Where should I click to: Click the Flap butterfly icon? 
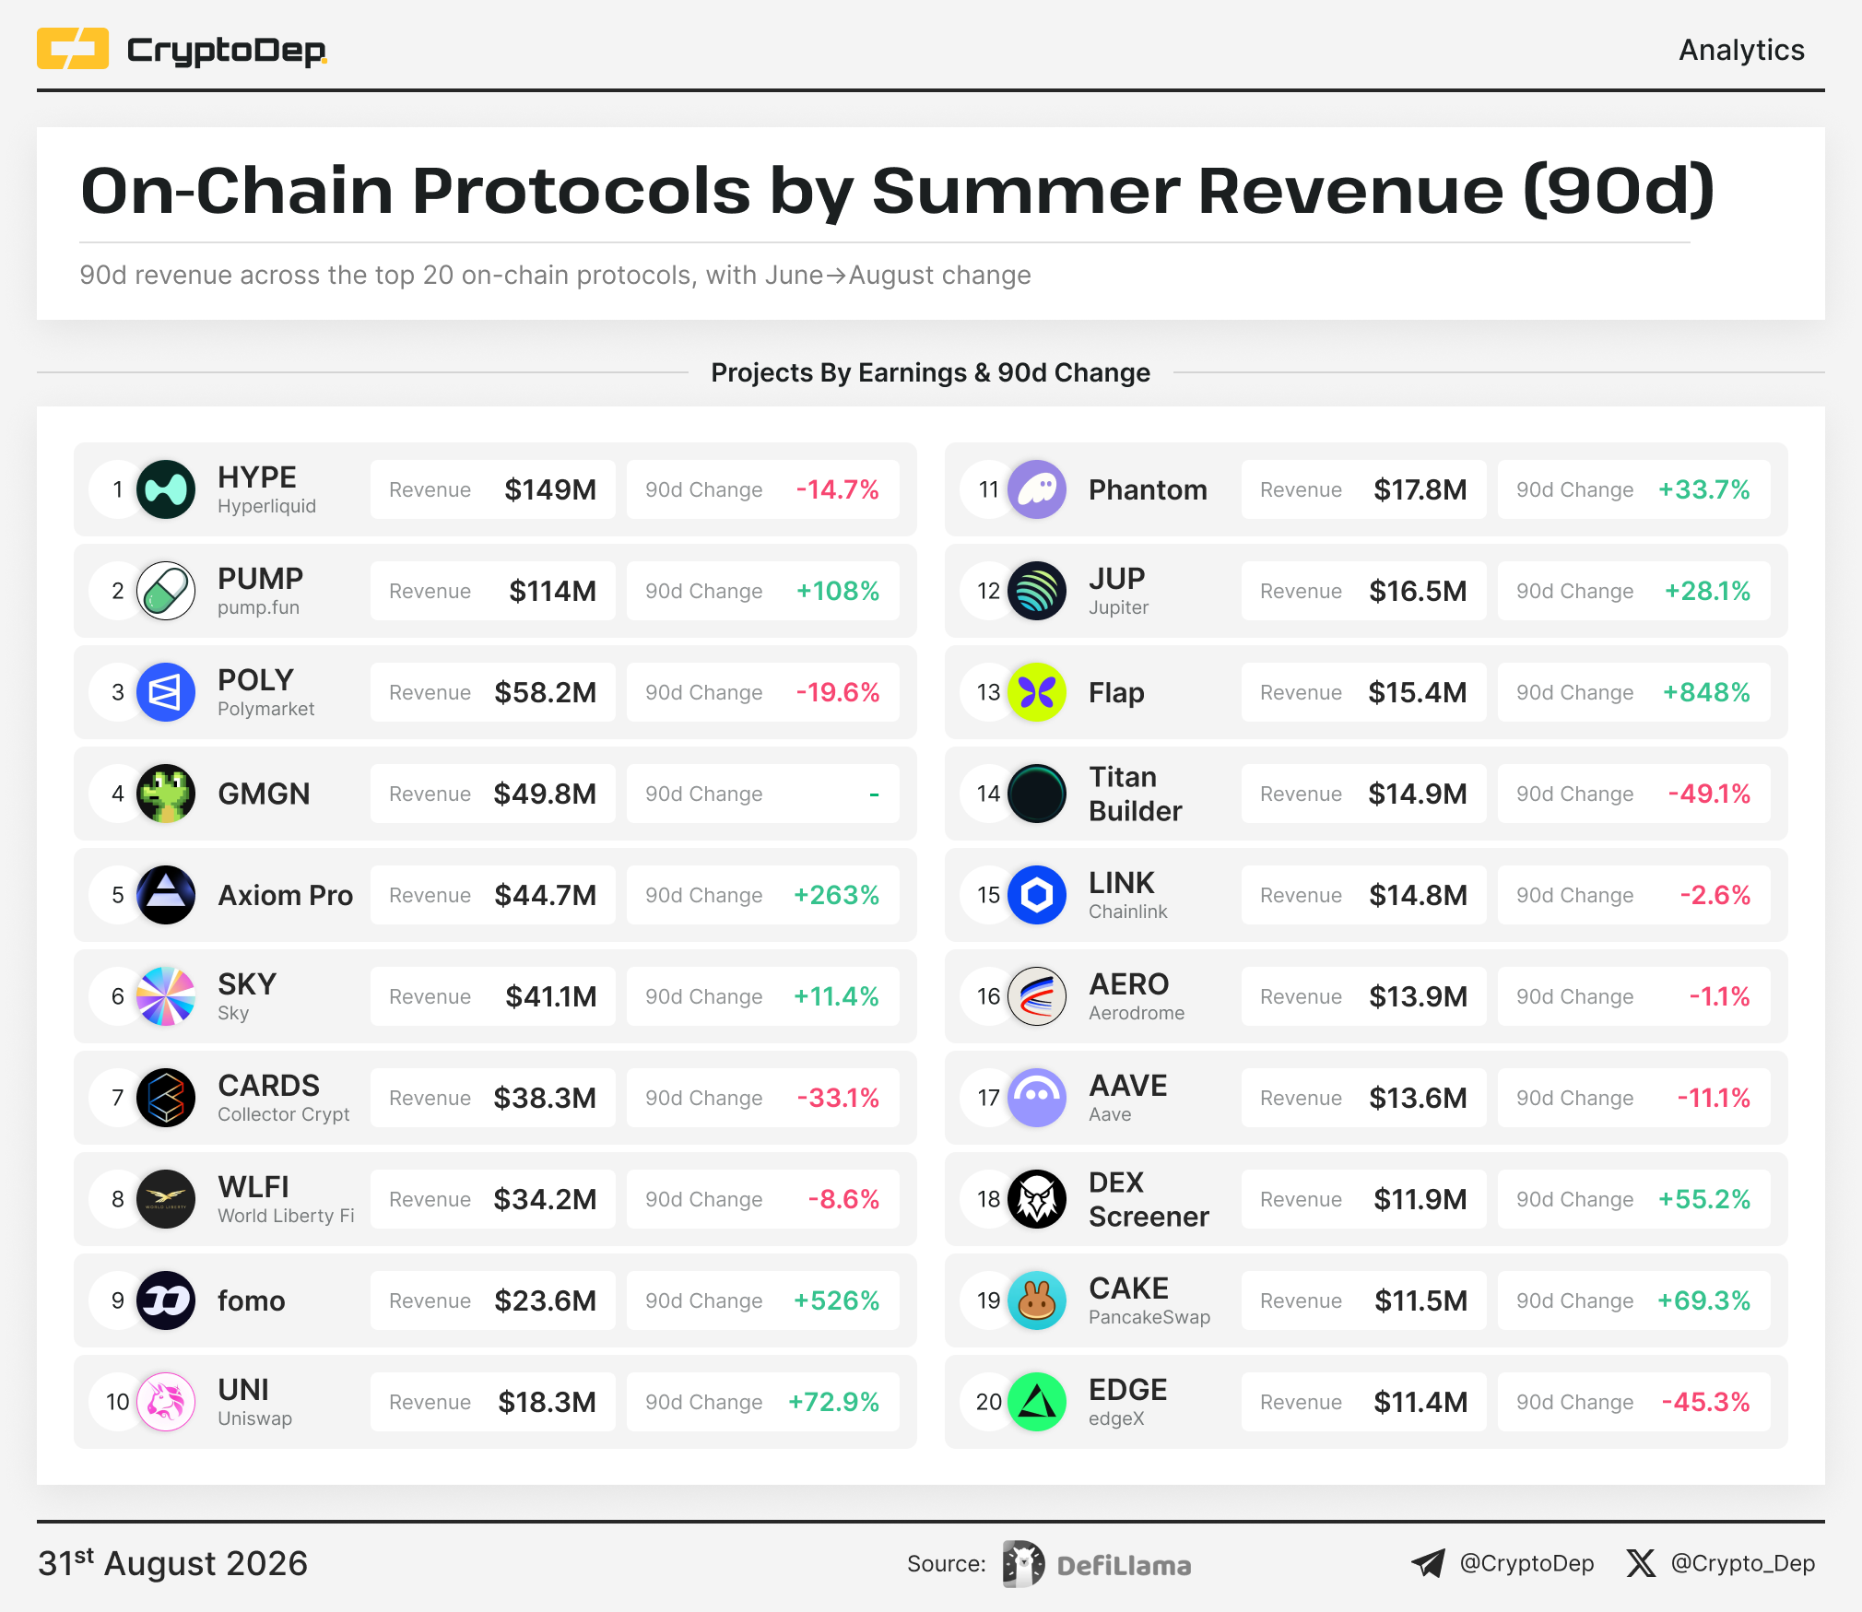pos(1037,692)
